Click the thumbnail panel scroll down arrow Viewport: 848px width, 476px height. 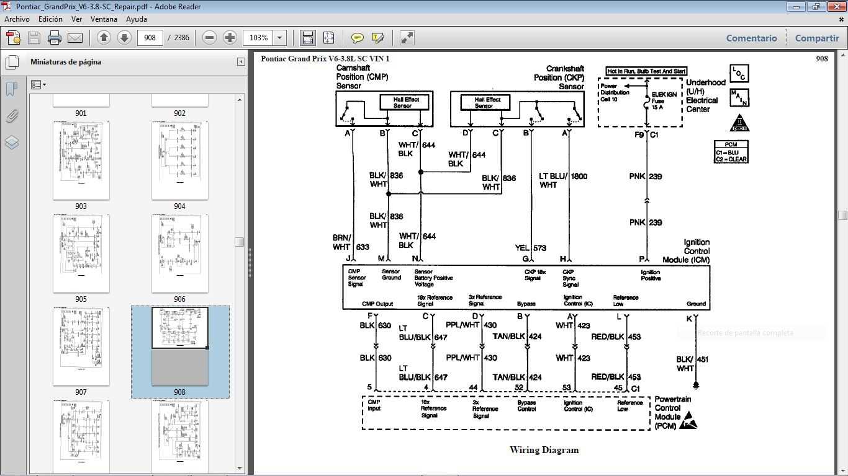click(240, 469)
